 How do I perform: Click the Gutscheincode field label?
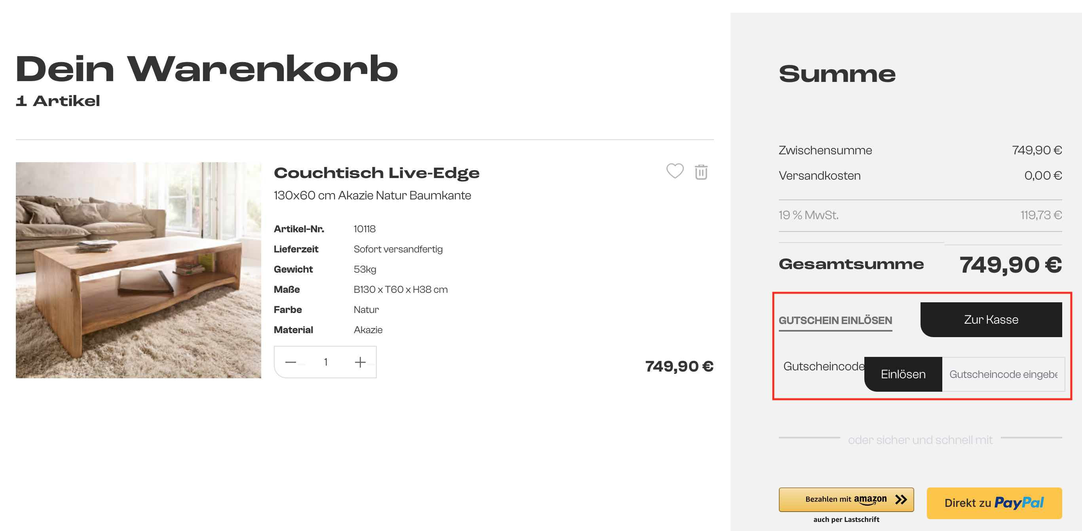(x=823, y=366)
